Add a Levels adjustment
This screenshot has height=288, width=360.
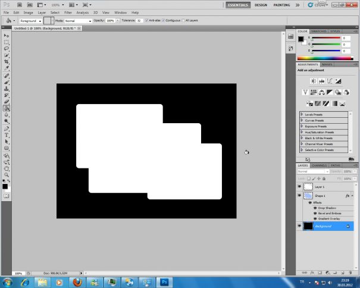(322, 81)
